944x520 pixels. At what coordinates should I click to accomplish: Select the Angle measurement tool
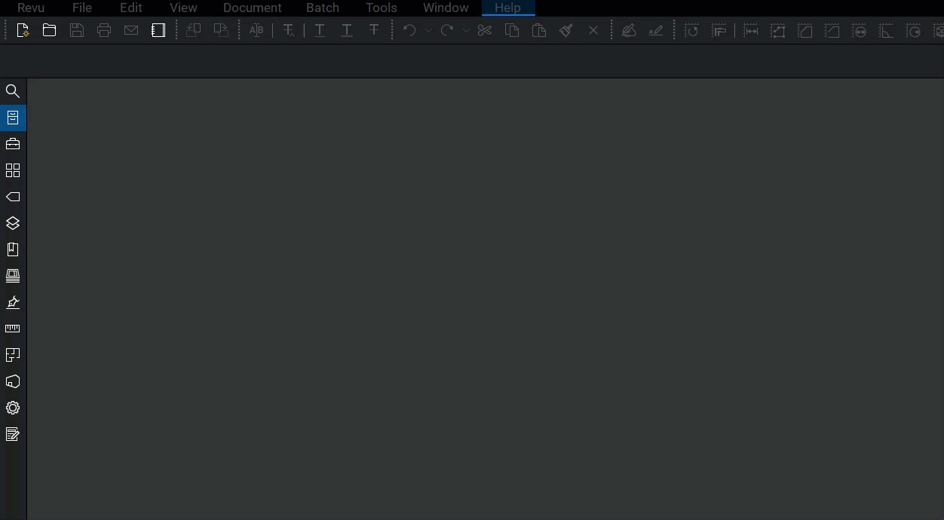[886, 31]
